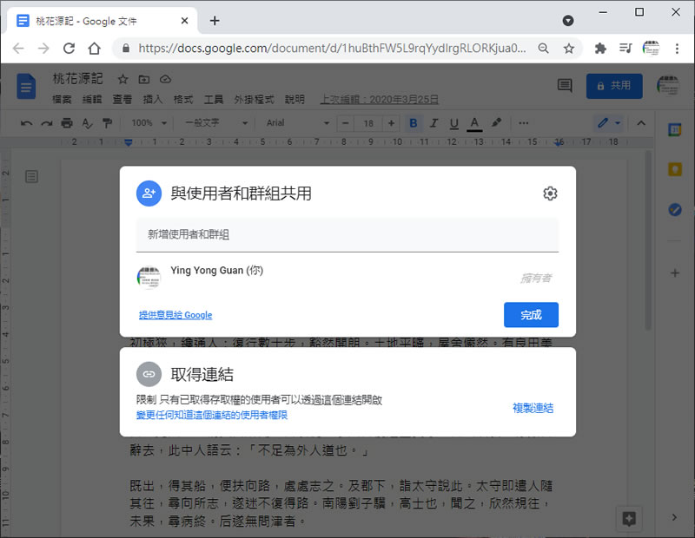Click the blue 共用 share button
The width and height of the screenshot is (695, 538).
click(614, 86)
